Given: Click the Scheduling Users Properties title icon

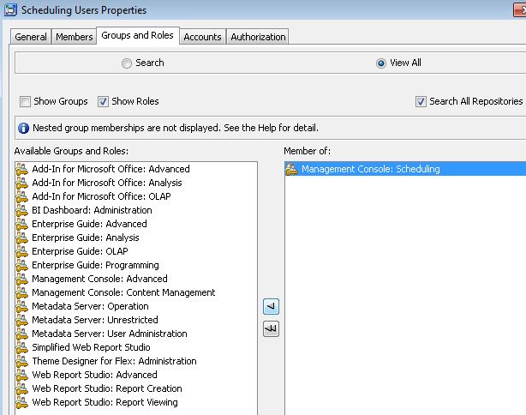Looking at the screenshot, I should click(x=10, y=9).
